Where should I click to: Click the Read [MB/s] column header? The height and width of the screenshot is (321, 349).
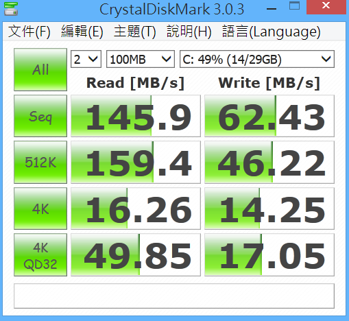[x=135, y=83]
